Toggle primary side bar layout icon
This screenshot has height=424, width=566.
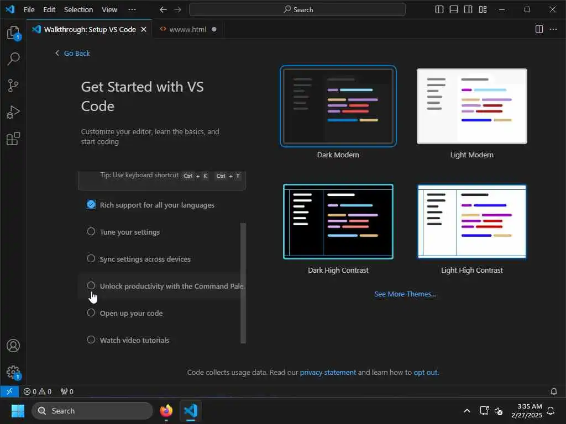(439, 10)
